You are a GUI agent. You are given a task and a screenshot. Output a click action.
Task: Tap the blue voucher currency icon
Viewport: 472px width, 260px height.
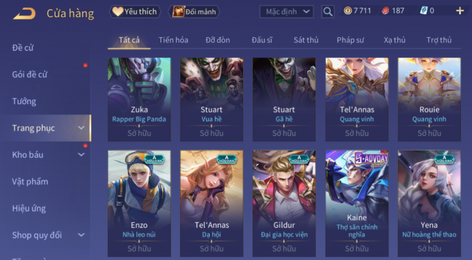point(424,11)
